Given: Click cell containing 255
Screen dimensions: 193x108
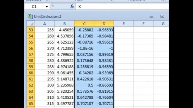Looking at the screenshot, I should click(x=45, y=30).
